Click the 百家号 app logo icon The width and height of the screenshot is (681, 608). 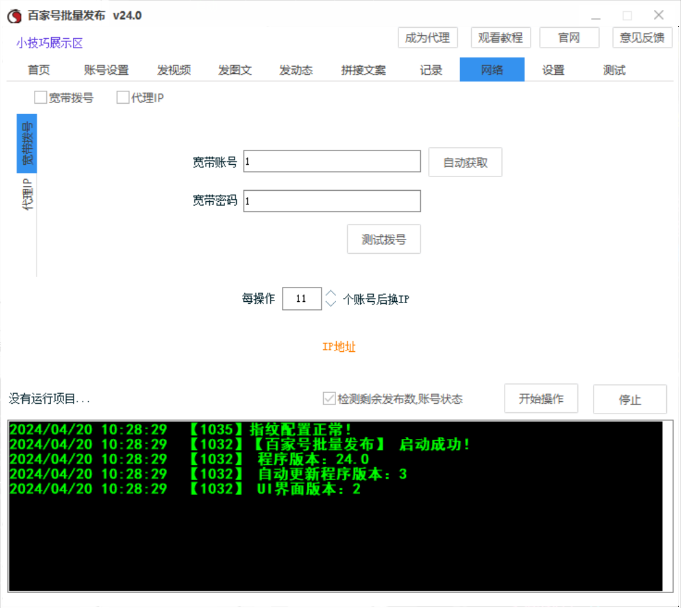point(14,16)
